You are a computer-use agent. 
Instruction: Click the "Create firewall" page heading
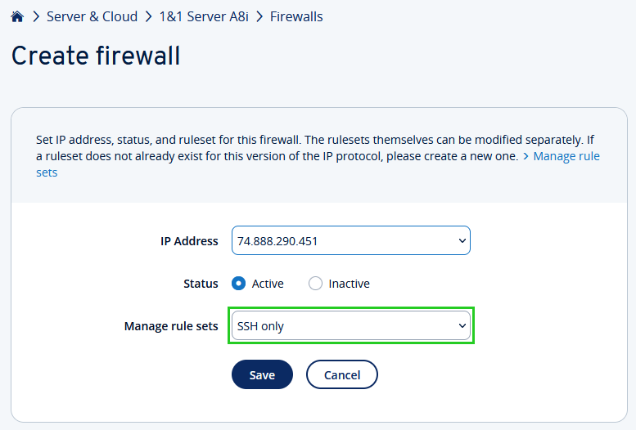click(x=96, y=56)
